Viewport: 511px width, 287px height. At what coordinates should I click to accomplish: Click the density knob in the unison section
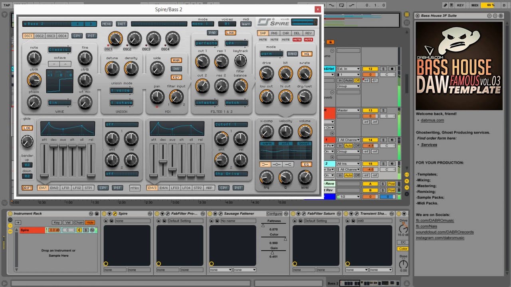pyautogui.click(x=131, y=69)
